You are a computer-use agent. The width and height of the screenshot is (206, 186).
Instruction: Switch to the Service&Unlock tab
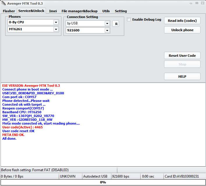(x=31, y=11)
